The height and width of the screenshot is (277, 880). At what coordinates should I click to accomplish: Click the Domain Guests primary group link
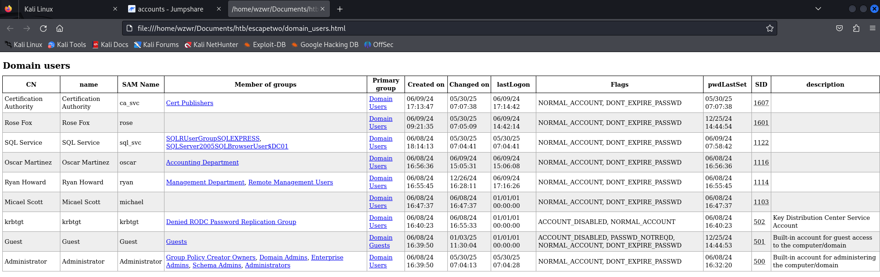click(380, 242)
